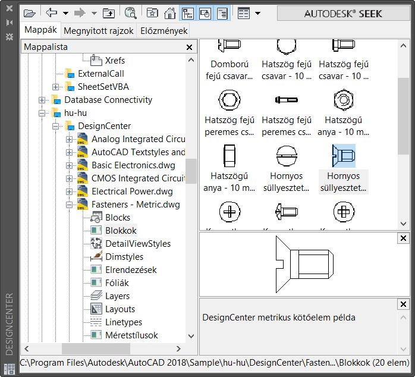Toggle palette Auto-hide
Viewport: 415px width, 377px height.
click(x=10, y=23)
